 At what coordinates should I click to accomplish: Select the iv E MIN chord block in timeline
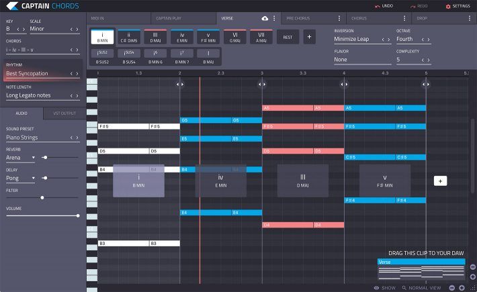pos(221,181)
